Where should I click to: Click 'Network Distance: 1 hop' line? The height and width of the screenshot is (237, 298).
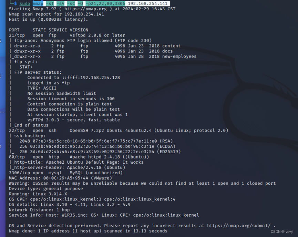click(39, 210)
